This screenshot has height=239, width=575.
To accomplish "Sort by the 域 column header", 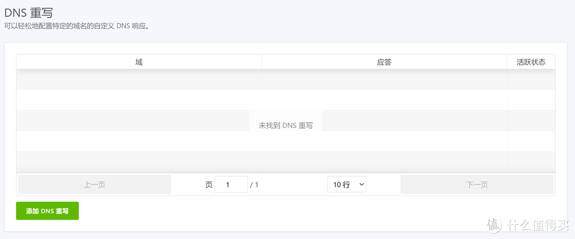I will pyautogui.click(x=139, y=62).
